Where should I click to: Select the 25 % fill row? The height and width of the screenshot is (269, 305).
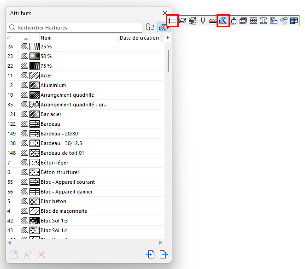pyautogui.click(x=85, y=47)
